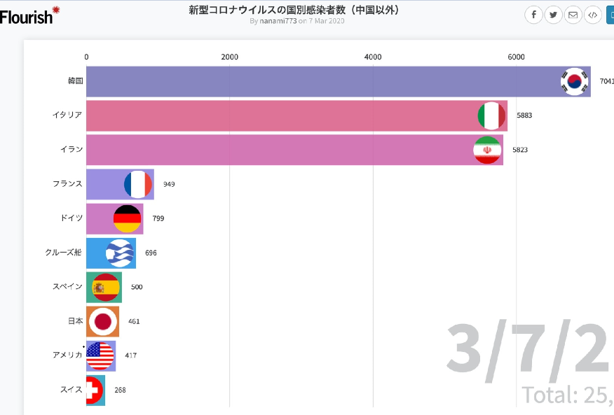Click the embed code icon

[x=592, y=15]
